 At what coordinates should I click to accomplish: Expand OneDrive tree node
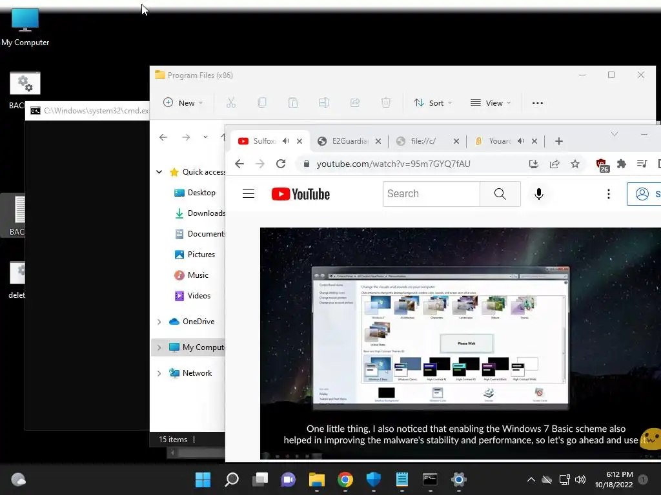(159, 322)
